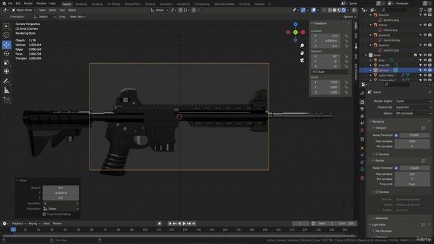Open Global transform orientation dropdown
Viewport: 434px width, 244px height.
tap(159, 10)
